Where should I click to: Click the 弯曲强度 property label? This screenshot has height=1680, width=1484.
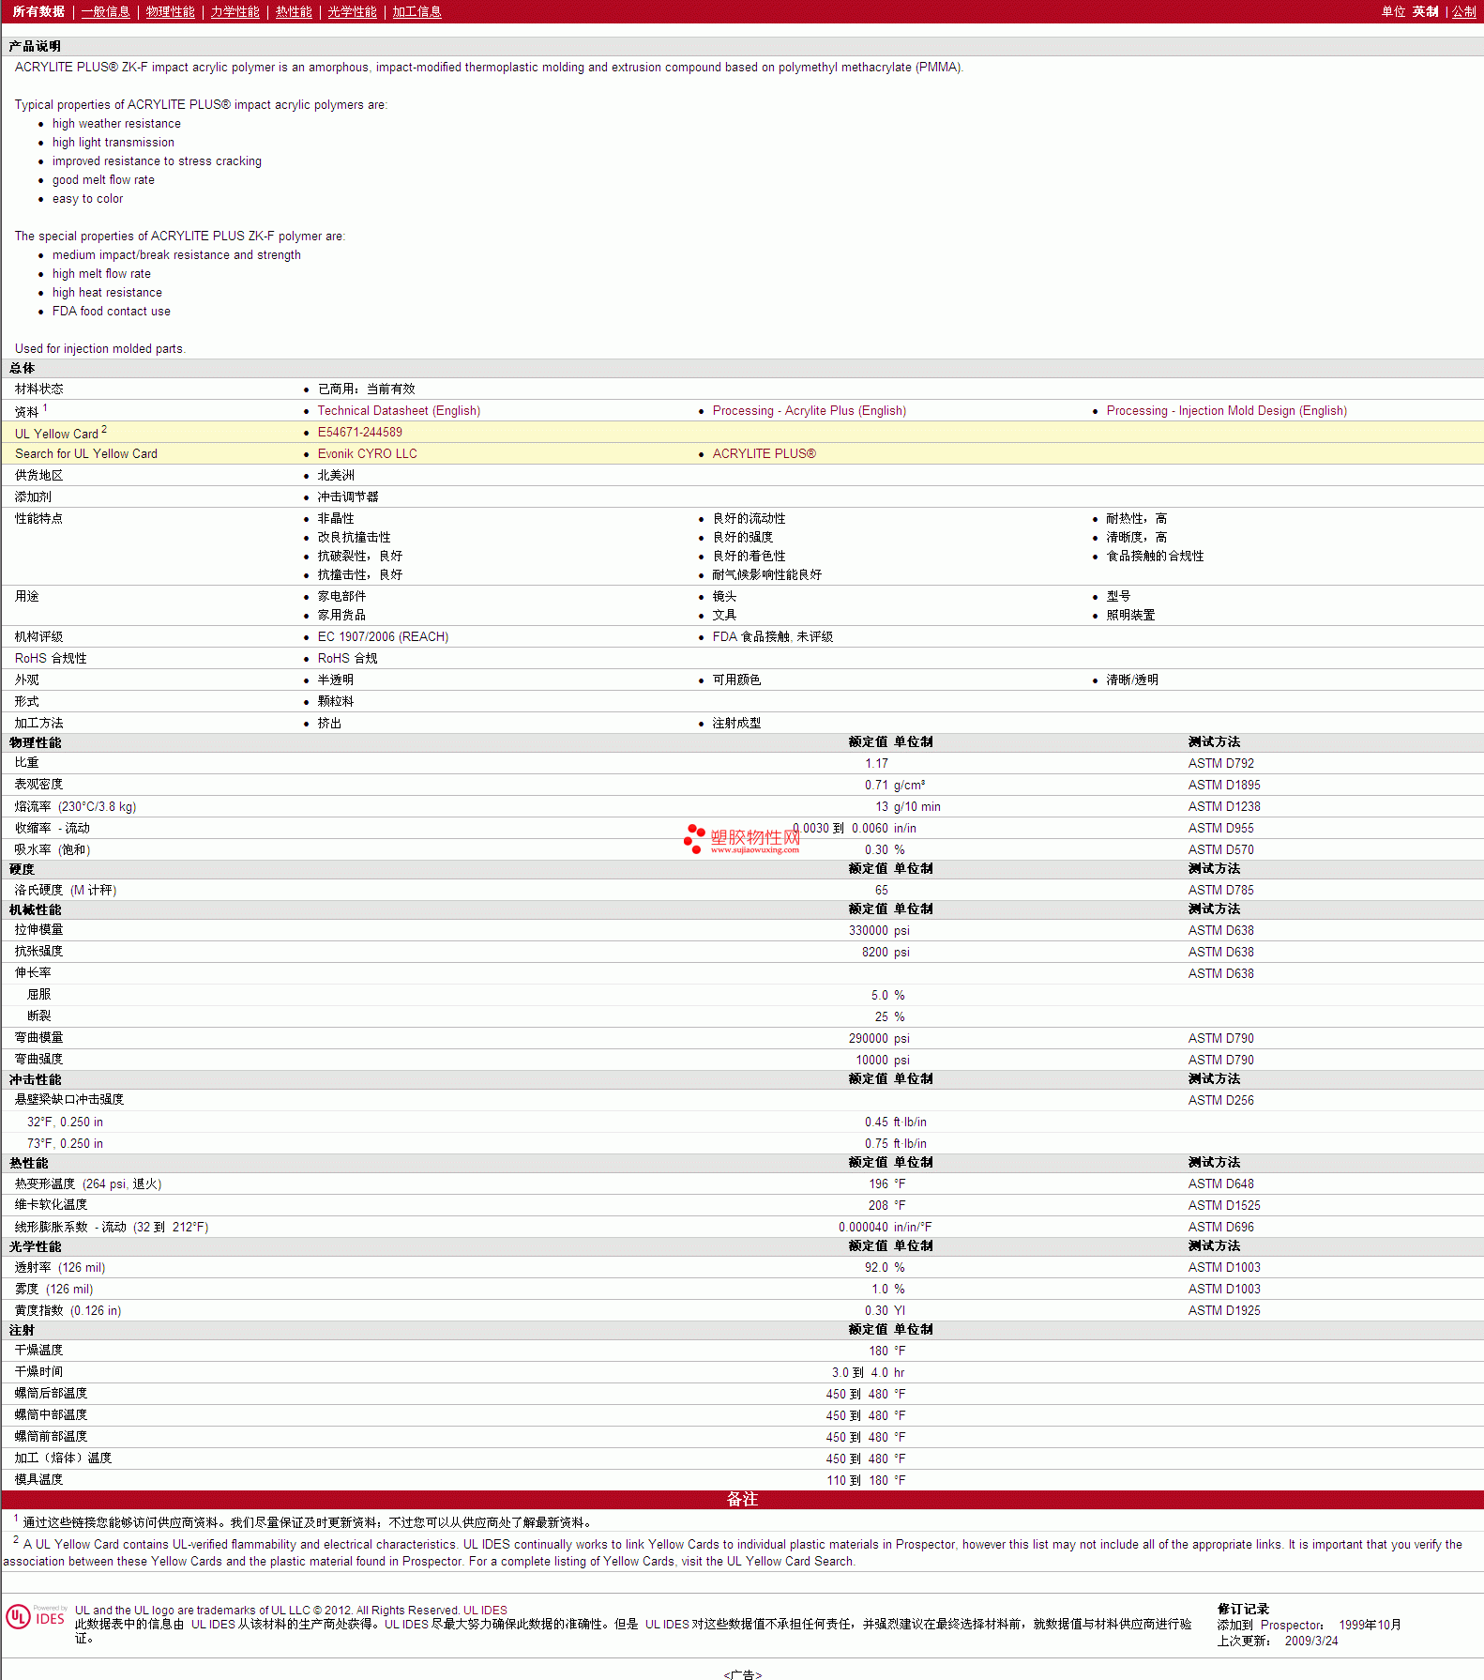coord(38,1060)
